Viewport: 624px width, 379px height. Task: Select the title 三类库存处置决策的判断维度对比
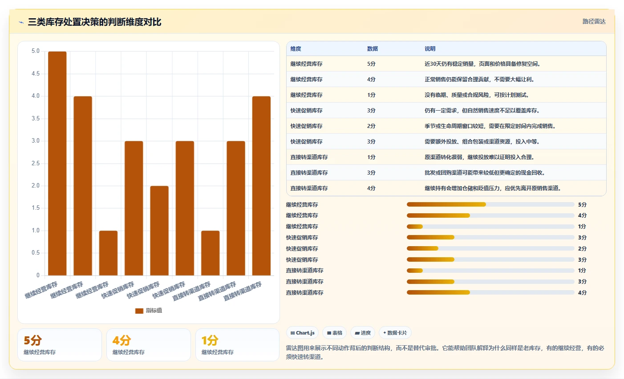point(94,22)
